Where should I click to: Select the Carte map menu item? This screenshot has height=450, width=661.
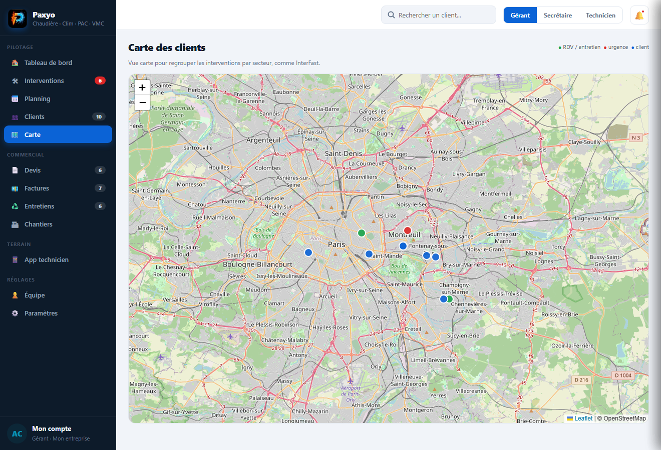(58, 134)
